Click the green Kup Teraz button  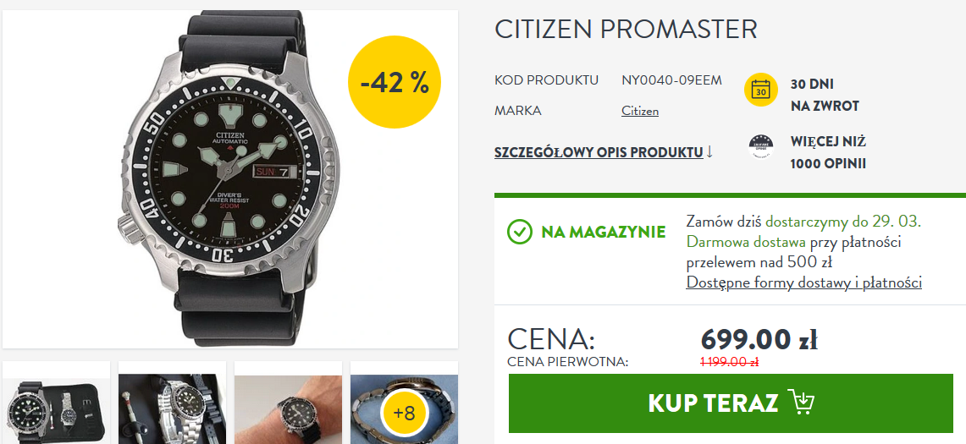tap(731, 403)
